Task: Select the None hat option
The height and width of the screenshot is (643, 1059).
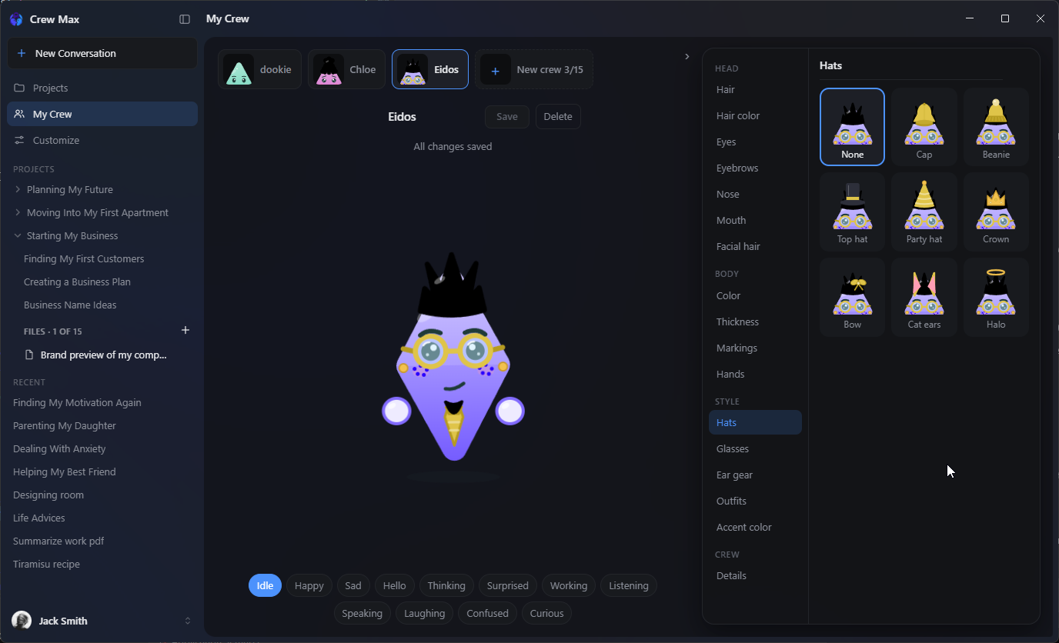Action: tap(852, 126)
